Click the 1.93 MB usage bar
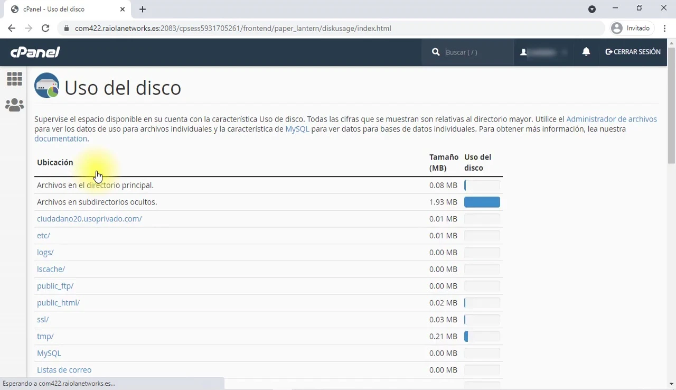676x390 pixels. 482,202
